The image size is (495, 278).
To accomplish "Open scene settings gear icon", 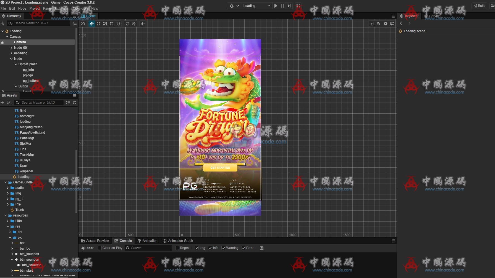I will pos(385,24).
